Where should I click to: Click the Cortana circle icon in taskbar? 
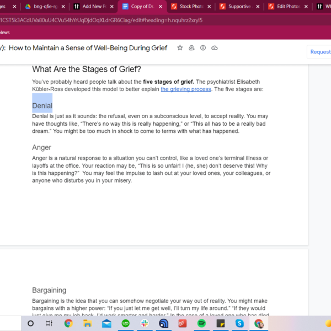[30, 323]
